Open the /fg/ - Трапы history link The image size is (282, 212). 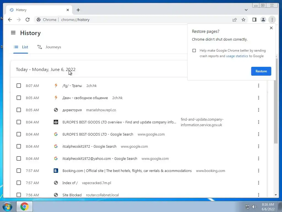[72, 86]
